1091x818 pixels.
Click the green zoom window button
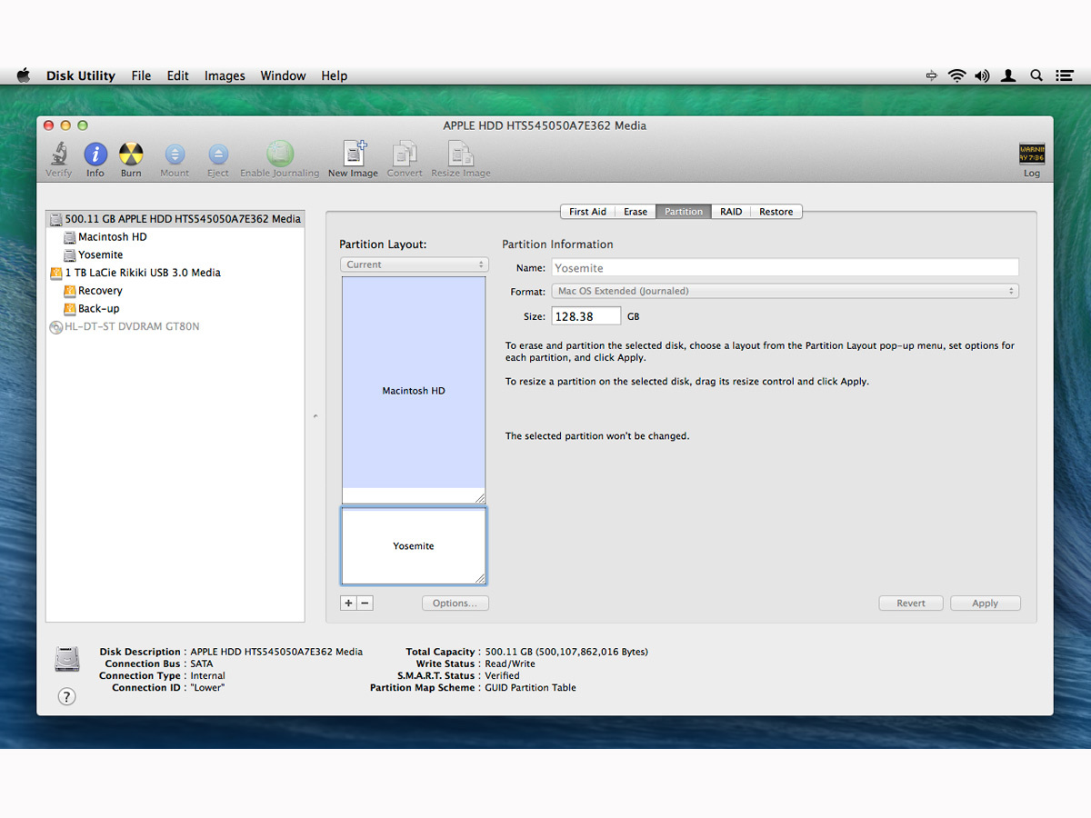[83, 125]
